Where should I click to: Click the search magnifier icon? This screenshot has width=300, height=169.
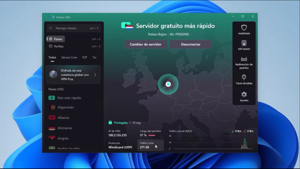click(x=50, y=28)
